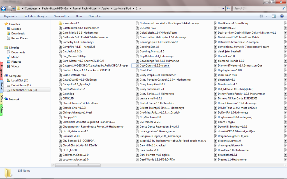Click the Other side tab

tap(1, 110)
